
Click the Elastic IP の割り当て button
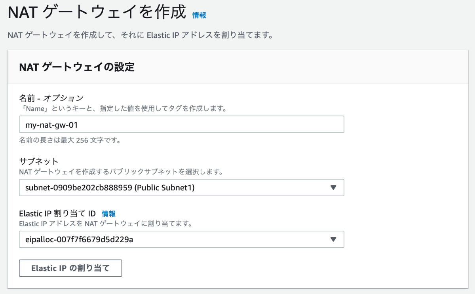pyautogui.click(x=70, y=268)
